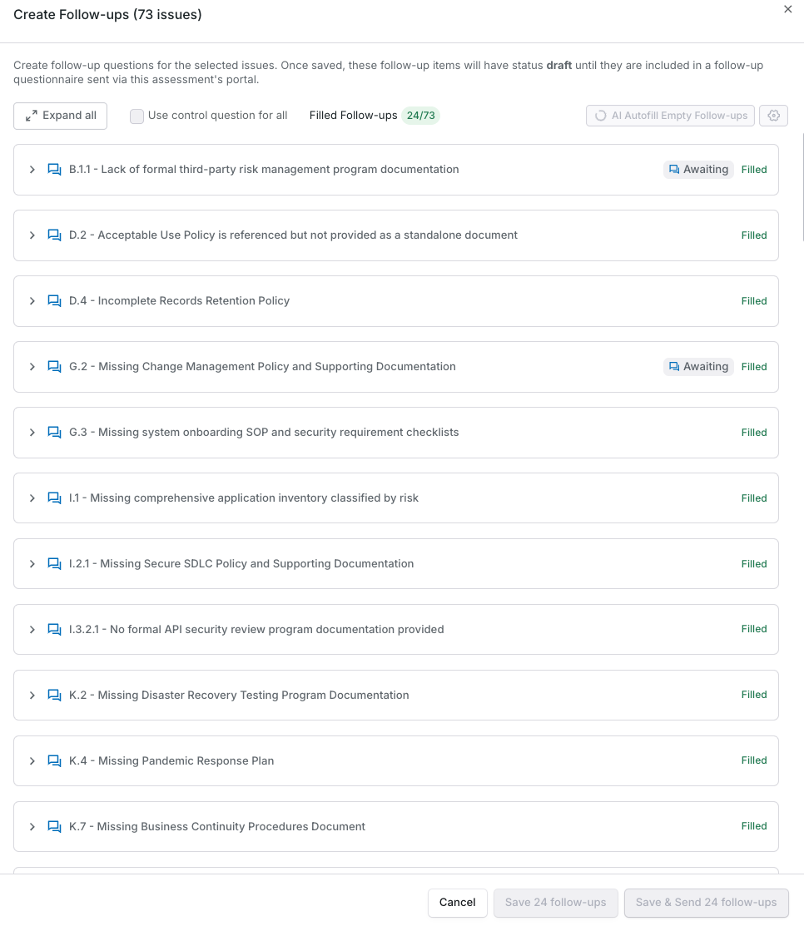Click the Awaiting badge on the G.2 row
This screenshot has height=926, width=804.
coord(699,367)
